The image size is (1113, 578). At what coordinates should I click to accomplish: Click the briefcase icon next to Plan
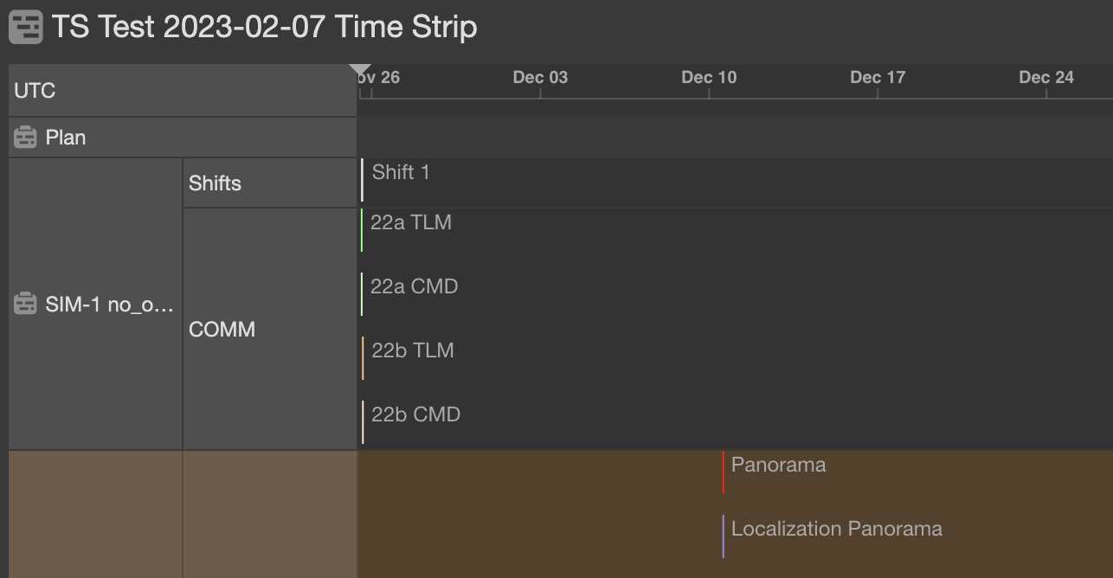[x=24, y=137]
